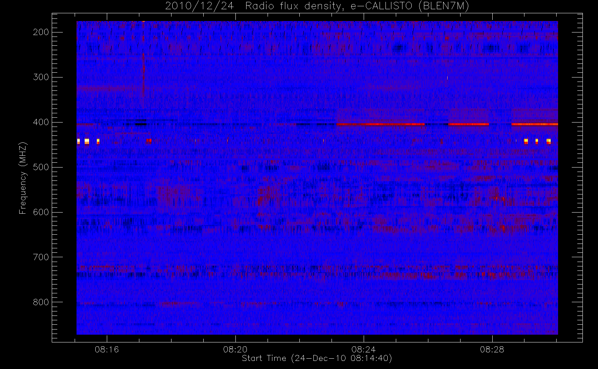Click the 700 frequency tick label

click(x=41, y=257)
